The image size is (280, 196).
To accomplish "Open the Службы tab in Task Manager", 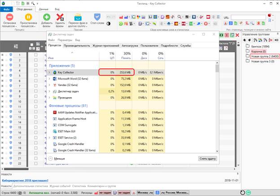I will [185, 45].
